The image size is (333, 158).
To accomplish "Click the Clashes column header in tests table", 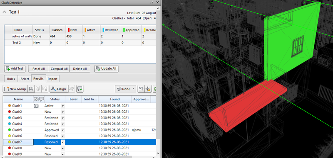I will 57,30.
